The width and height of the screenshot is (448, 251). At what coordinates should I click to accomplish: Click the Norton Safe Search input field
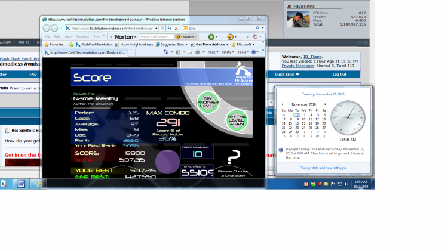(157, 37)
